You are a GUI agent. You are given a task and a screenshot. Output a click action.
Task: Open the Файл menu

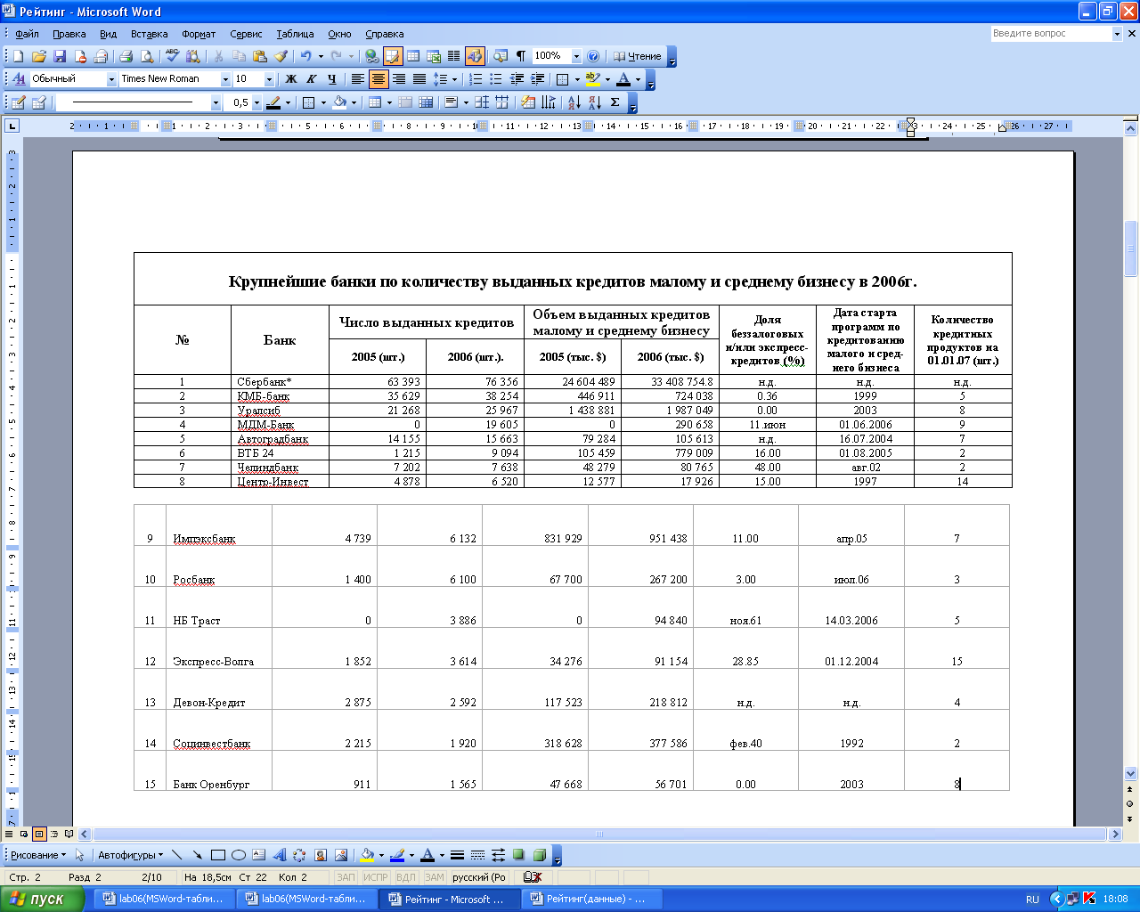point(27,34)
